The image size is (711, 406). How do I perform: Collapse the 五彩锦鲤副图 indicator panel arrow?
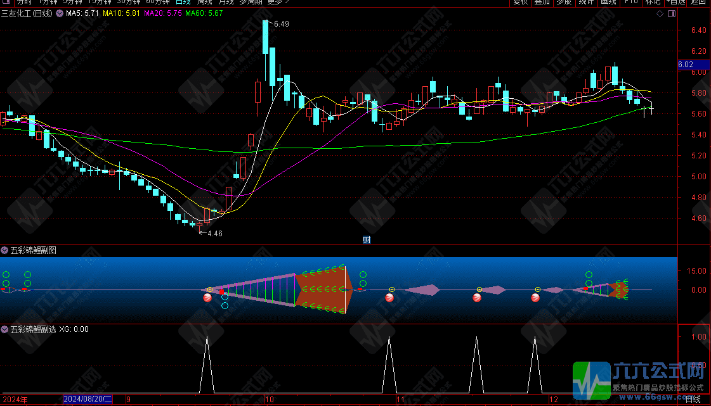coord(5,250)
